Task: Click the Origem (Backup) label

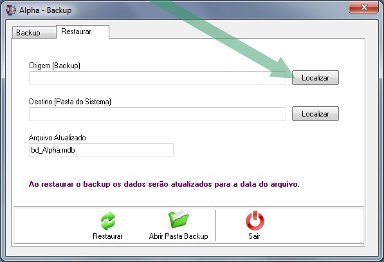Action: (55, 66)
